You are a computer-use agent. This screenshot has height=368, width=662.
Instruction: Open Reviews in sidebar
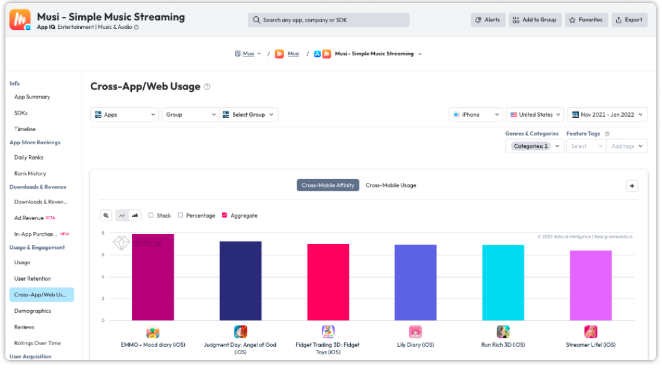(24, 327)
